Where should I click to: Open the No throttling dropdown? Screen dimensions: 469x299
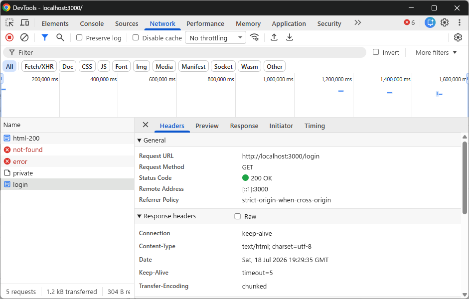click(x=215, y=38)
